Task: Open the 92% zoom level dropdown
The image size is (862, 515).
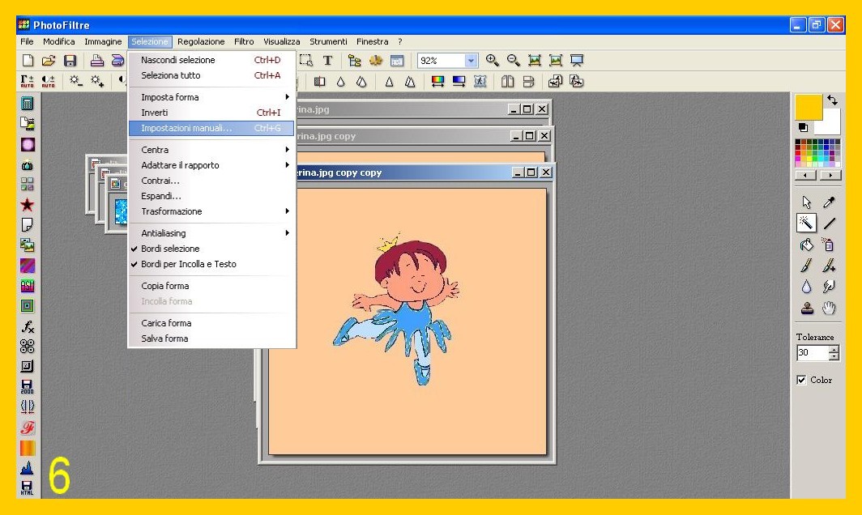Action: point(472,61)
